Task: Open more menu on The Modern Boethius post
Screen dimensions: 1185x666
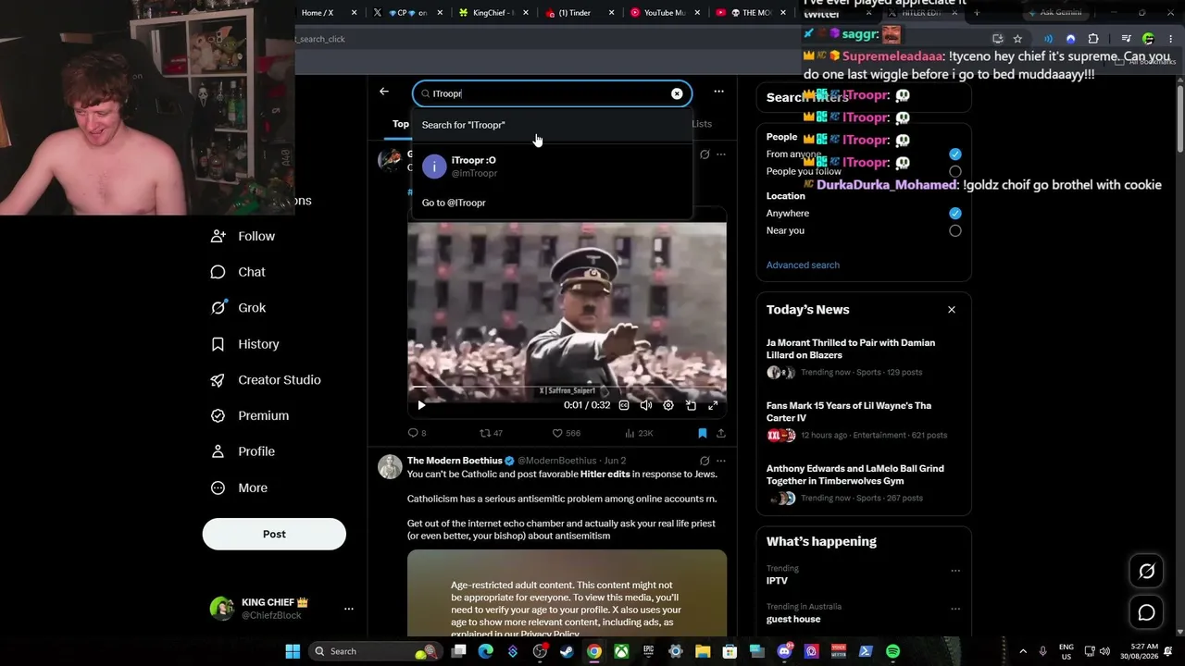Action: click(x=721, y=461)
